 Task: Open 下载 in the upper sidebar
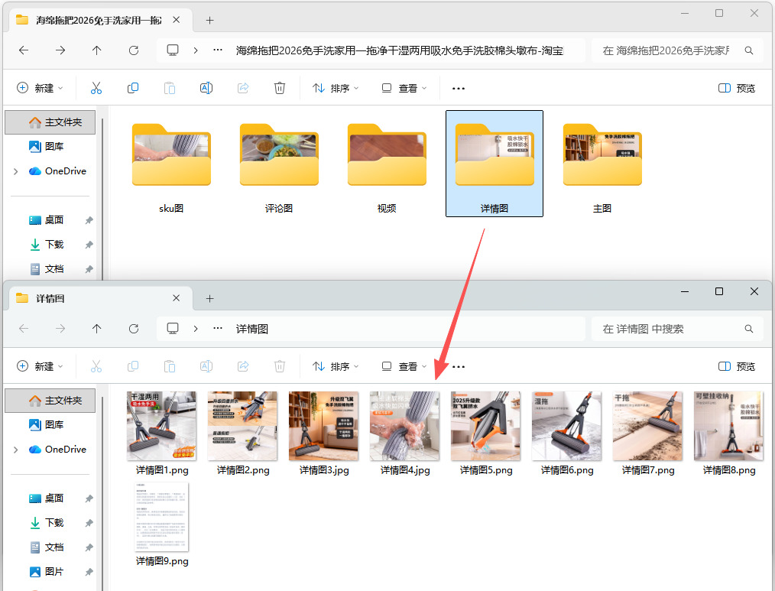(54, 245)
